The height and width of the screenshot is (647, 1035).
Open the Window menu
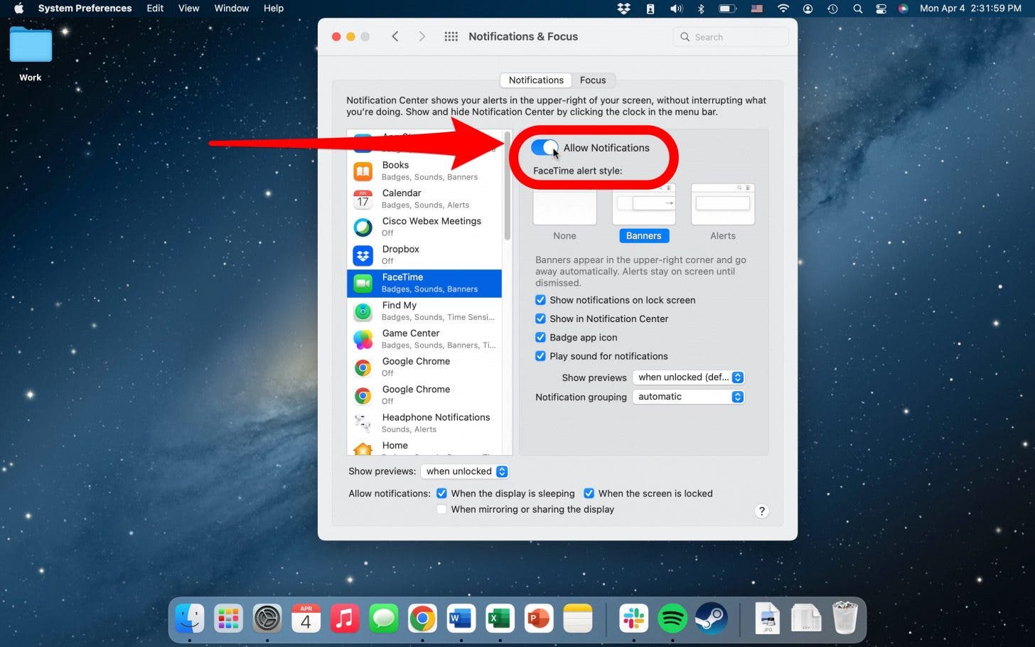(x=232, y=9)
